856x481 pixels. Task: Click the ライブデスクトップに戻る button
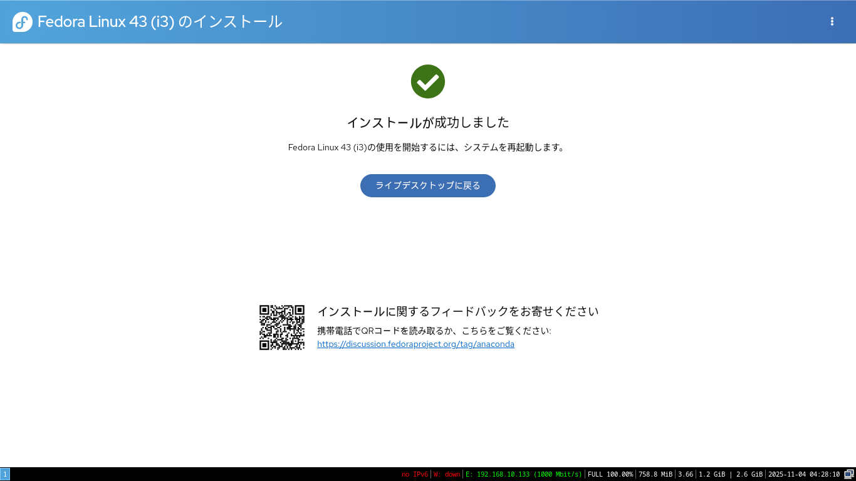[428, 185]
